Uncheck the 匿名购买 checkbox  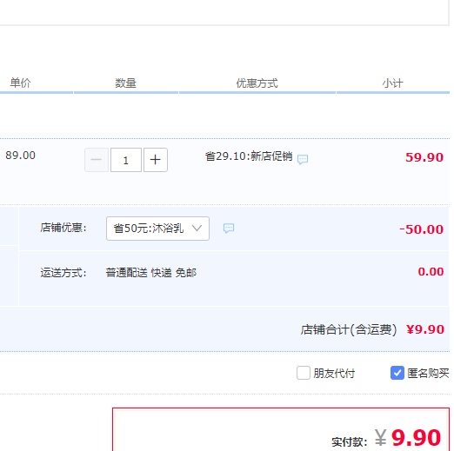tap(397, 373)
